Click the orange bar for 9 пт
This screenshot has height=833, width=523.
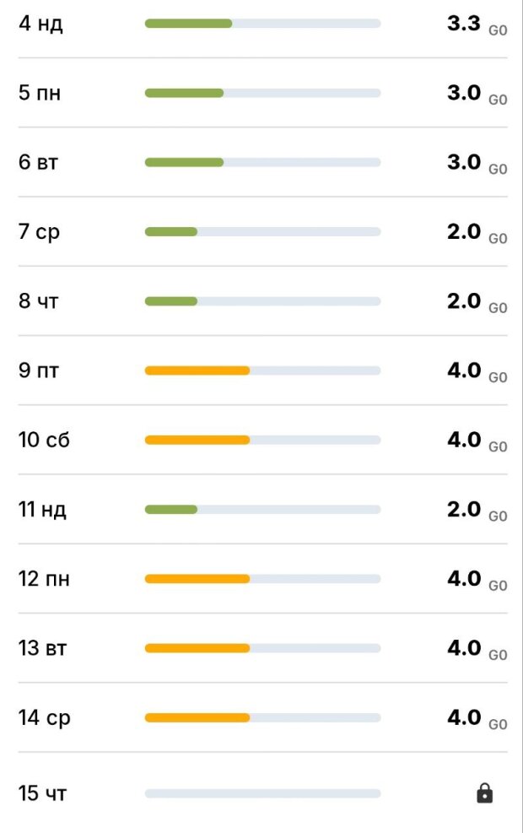[x=197, y=371]
